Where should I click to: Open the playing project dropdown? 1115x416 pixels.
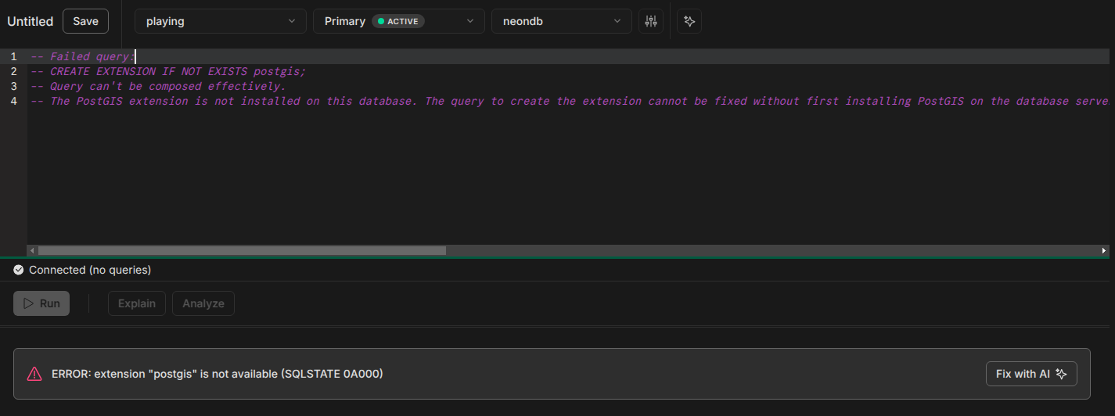pos(221,21)
